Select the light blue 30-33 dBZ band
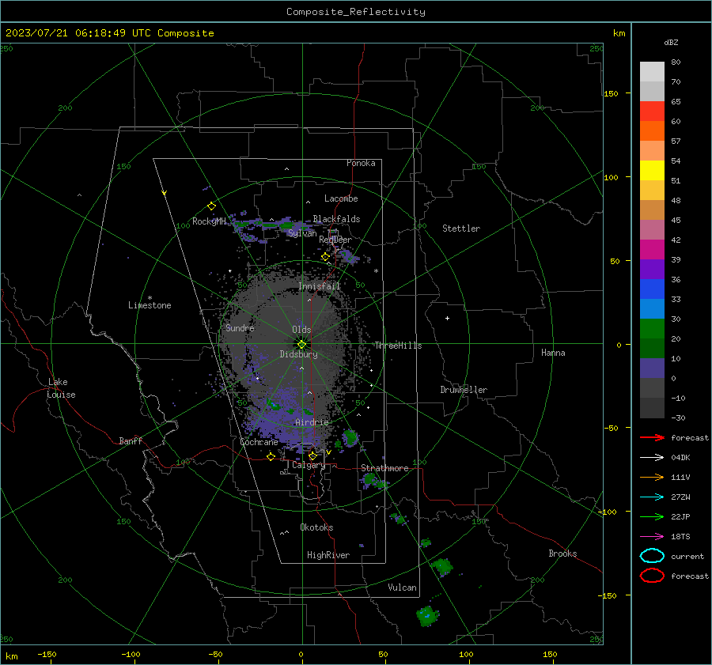This screenshot has height=665, width=712. pyautogui.click(x=652, y=309)
